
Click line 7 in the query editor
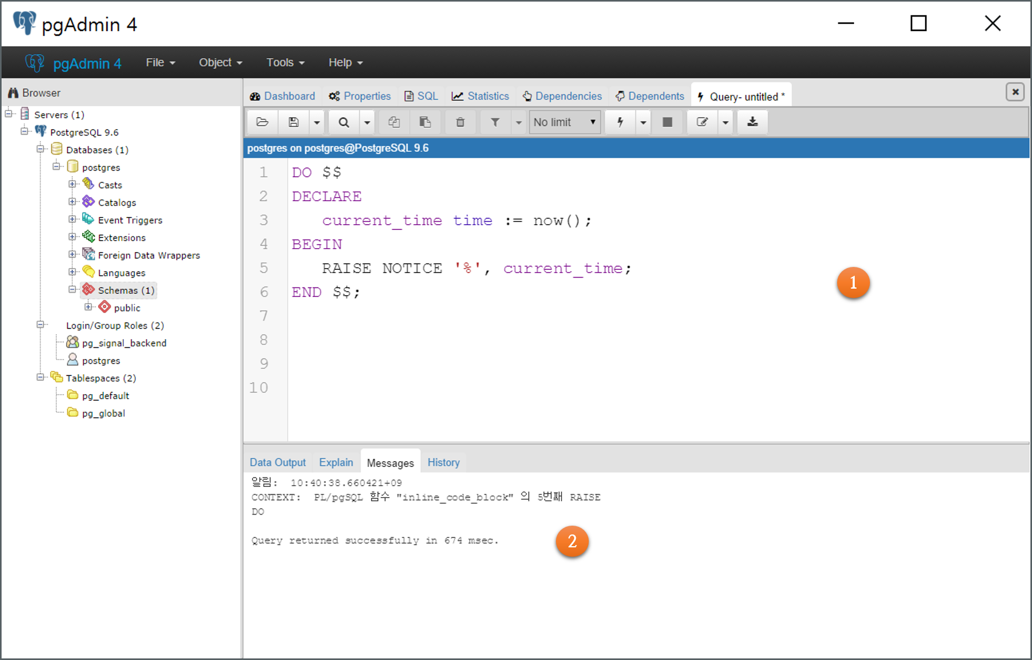(657, 316)
